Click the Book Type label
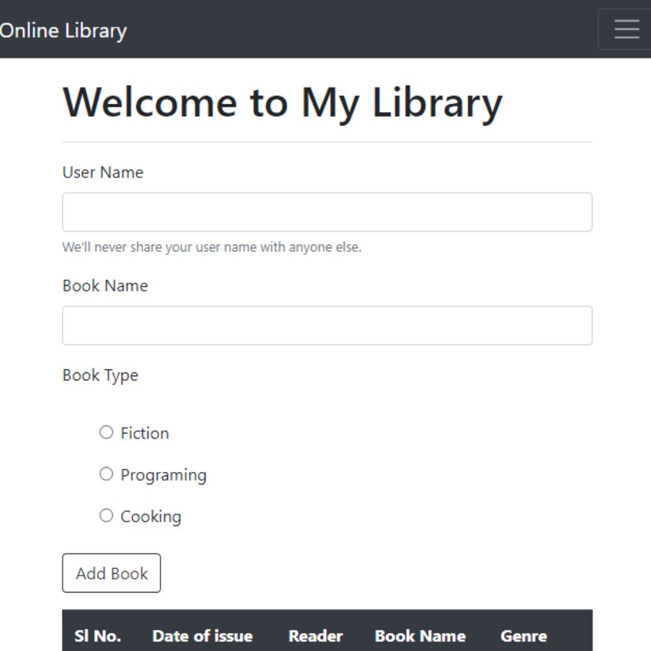This screenshot has width=651, height=651. click(x=100, y=376)
